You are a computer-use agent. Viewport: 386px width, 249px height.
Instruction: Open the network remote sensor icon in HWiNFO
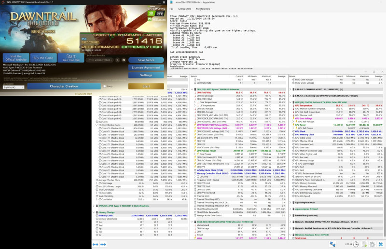332,244
